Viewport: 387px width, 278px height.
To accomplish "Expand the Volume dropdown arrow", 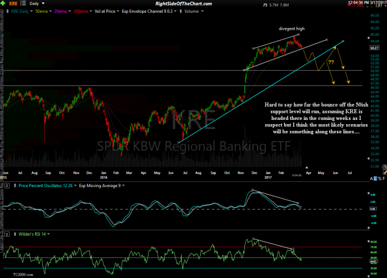I will (203, 11).
